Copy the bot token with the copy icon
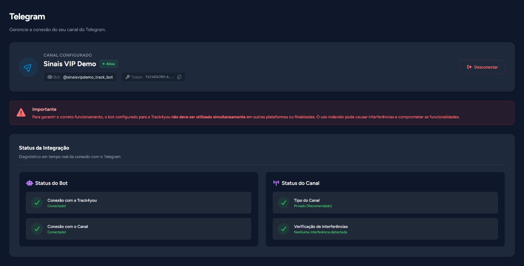 click(179, 77)
